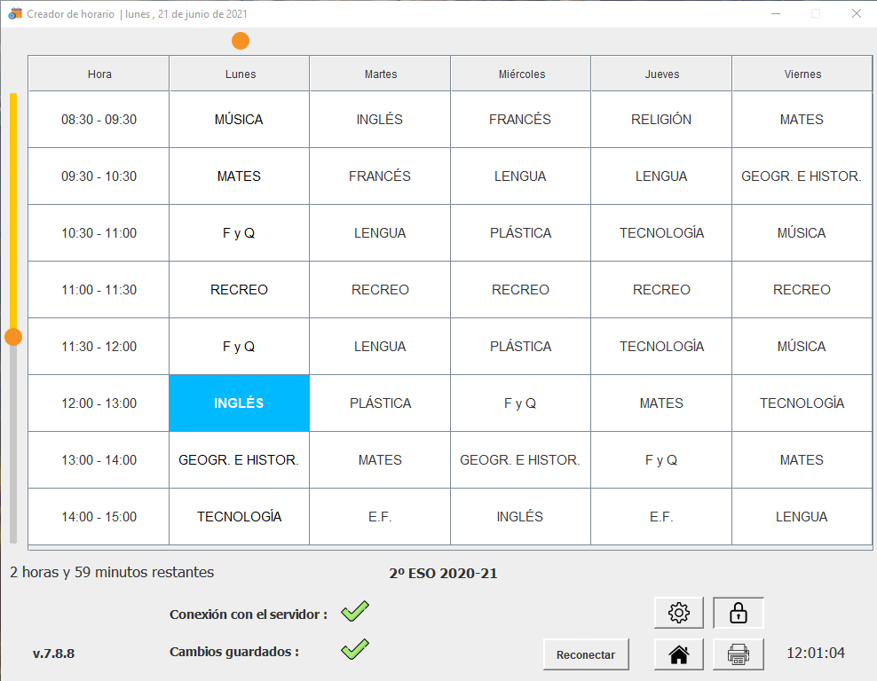Click TECNOLOGÍA cell at 14:00 on Lunes

(240, 517)
